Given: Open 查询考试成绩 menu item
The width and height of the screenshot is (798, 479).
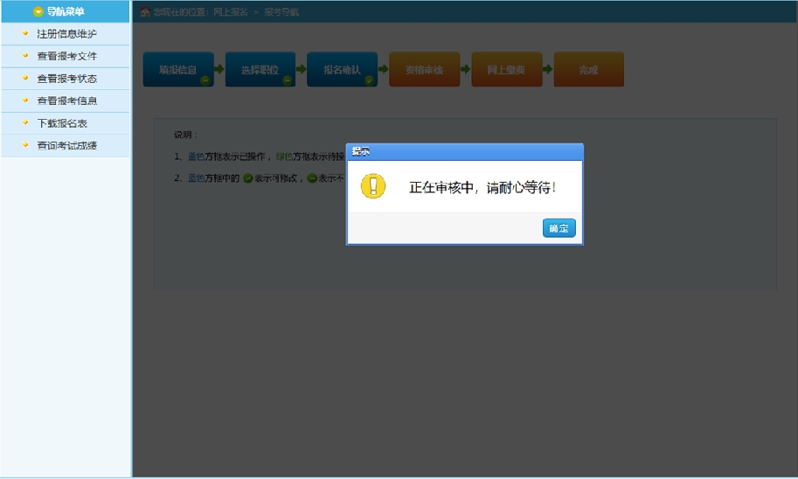Looking at the screenshot, I should (66, 145).
